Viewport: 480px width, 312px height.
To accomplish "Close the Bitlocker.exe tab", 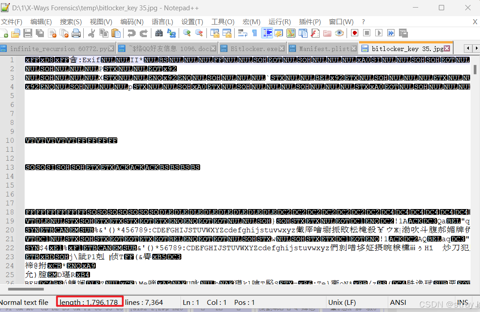I will [x=282, y=48].
